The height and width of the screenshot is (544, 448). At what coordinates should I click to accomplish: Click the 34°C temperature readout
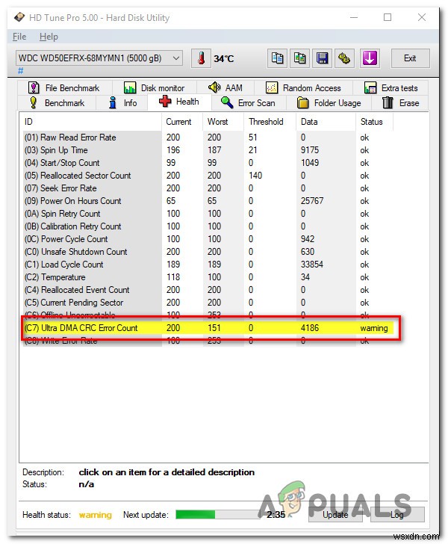(224, 58)
